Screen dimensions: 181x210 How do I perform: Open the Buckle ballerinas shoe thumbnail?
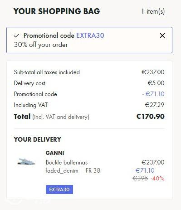26,162
